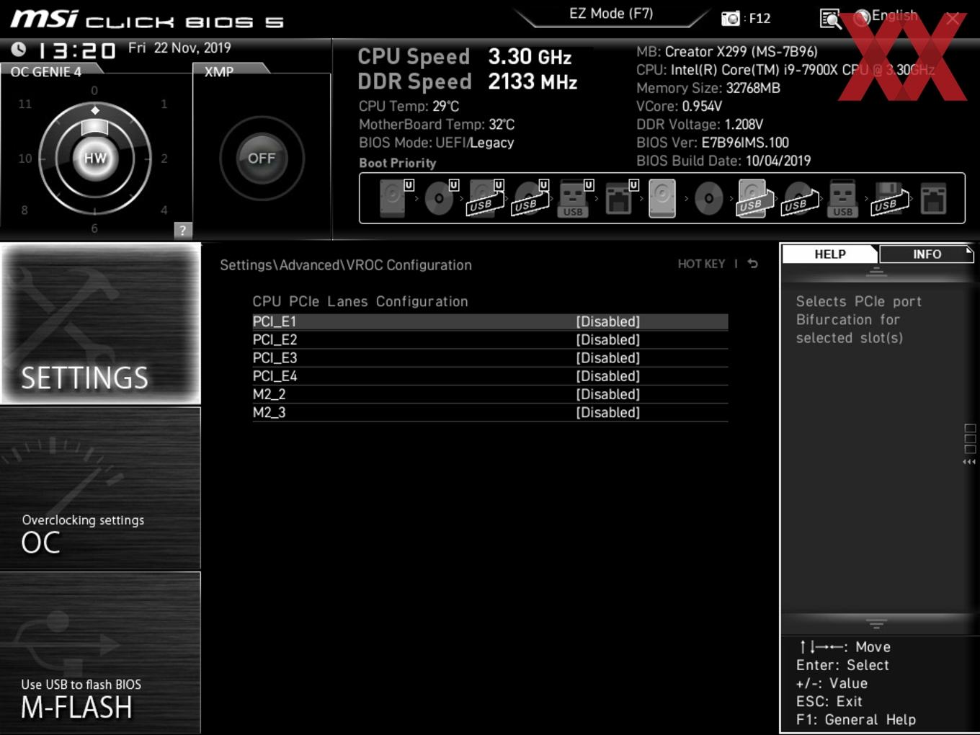Select the legacy USB CD/DVD boot icon

tap(799, 198)
